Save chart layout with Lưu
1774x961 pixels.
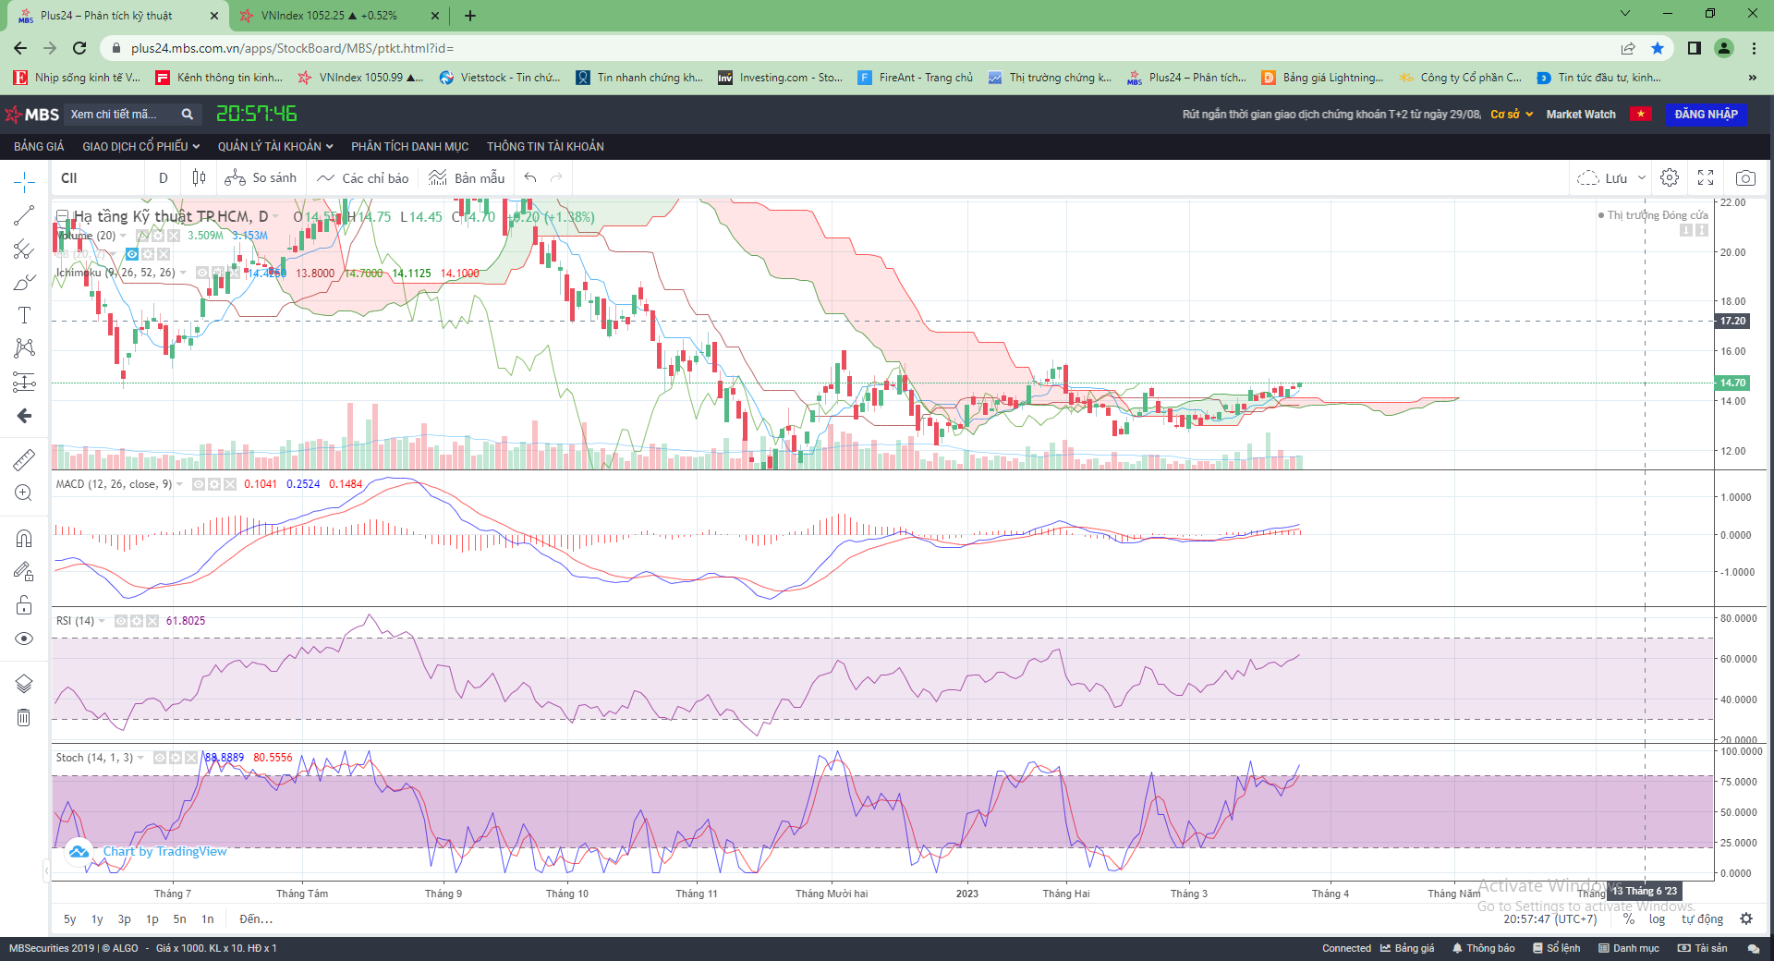[x=1602, y=177]
